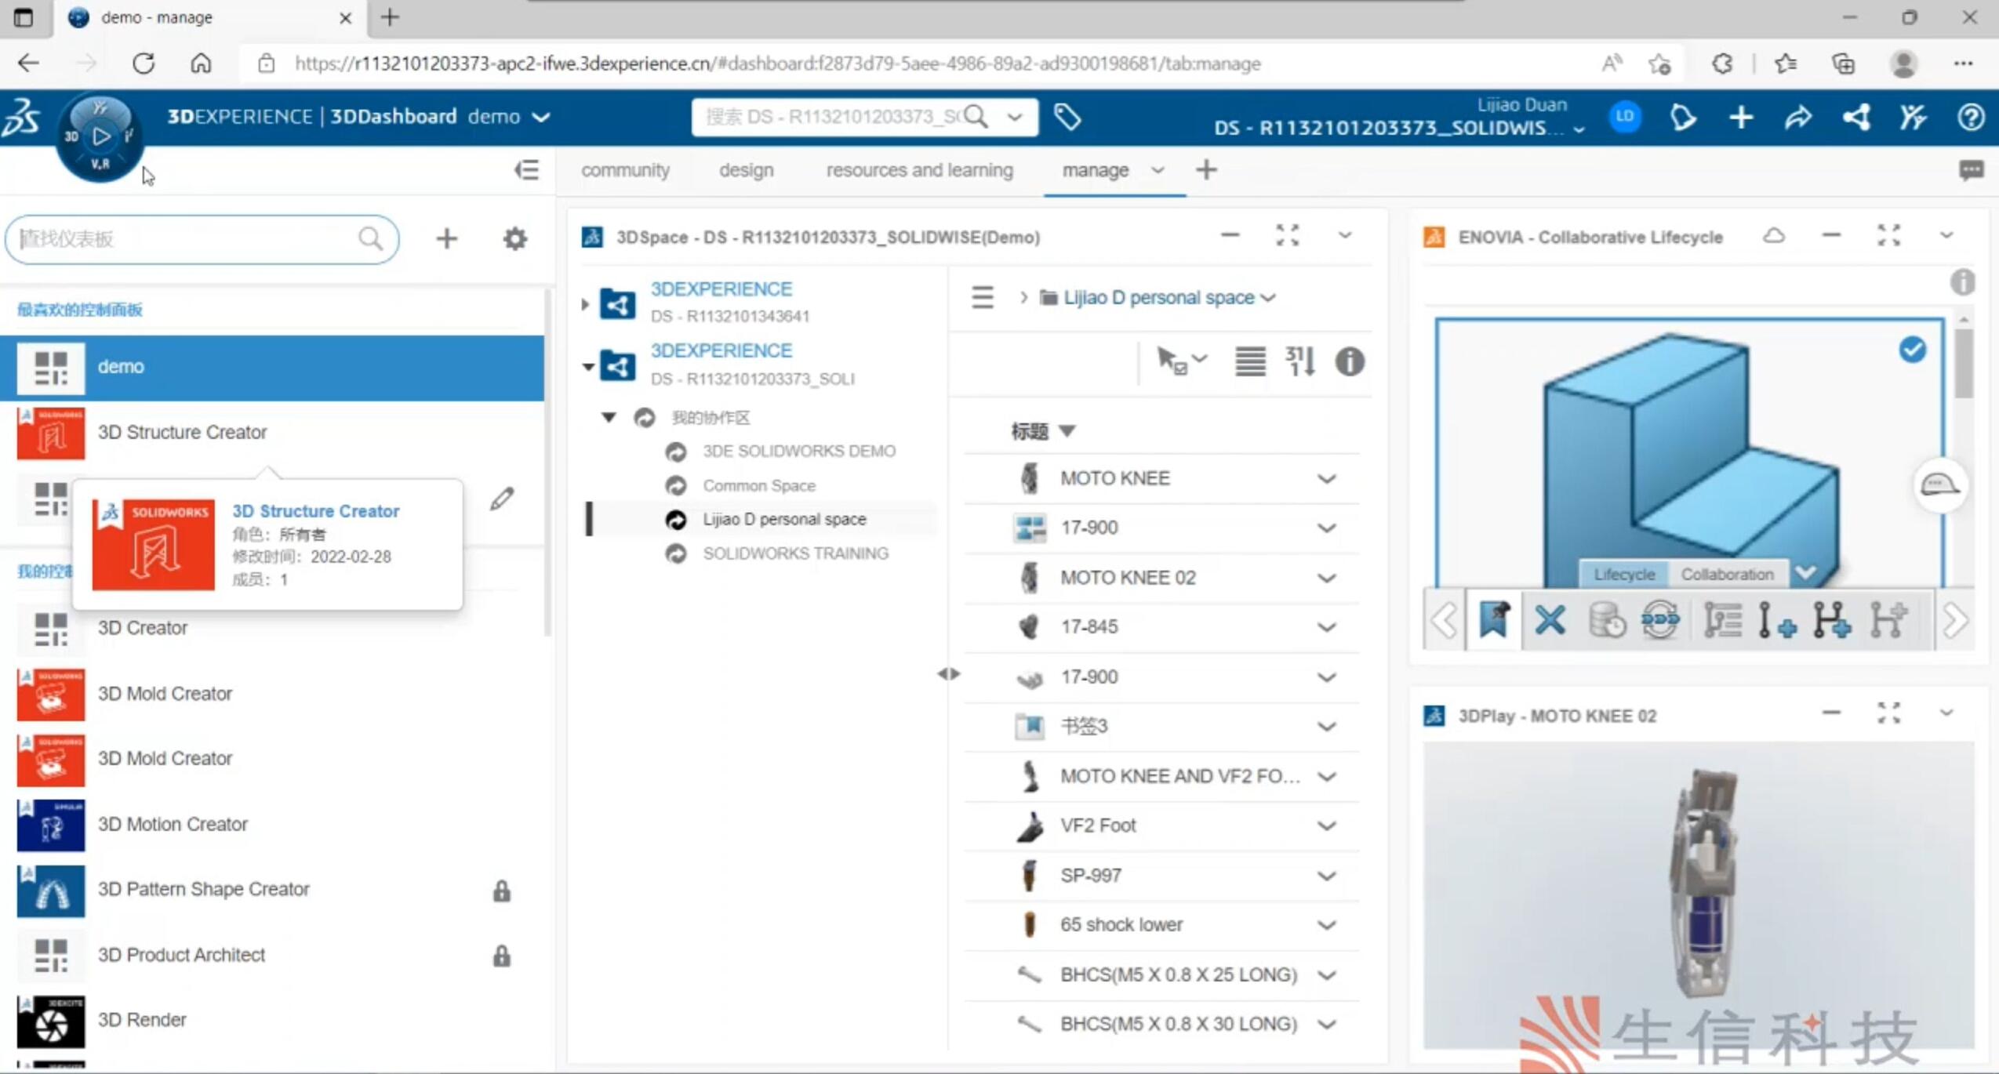
Task: Open the chat comment icon at right
Action: coord(1971,170)
